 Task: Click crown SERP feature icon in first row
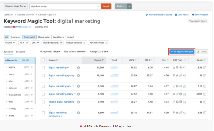pyautogui.click(x=174, y=68)
